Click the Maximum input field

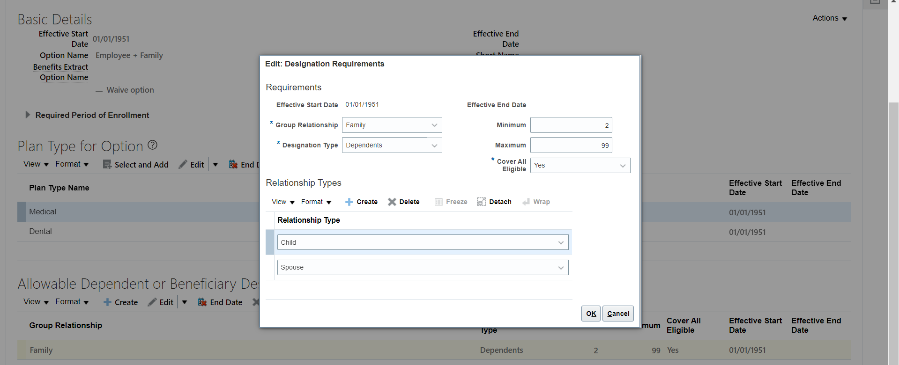pos(571,145)
